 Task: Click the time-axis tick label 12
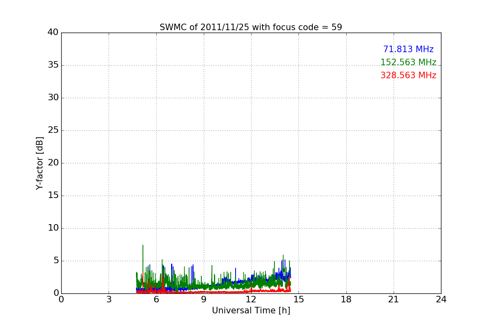coord(251,300)
